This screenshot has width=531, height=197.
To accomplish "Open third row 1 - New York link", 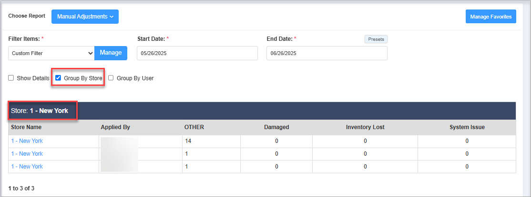I will click(x=27, y=167).
